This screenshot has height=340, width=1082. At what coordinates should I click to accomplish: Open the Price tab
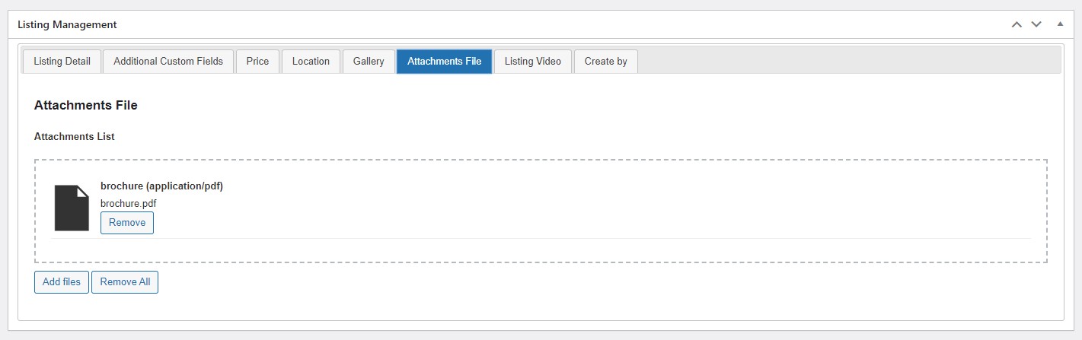click(257, 62)
